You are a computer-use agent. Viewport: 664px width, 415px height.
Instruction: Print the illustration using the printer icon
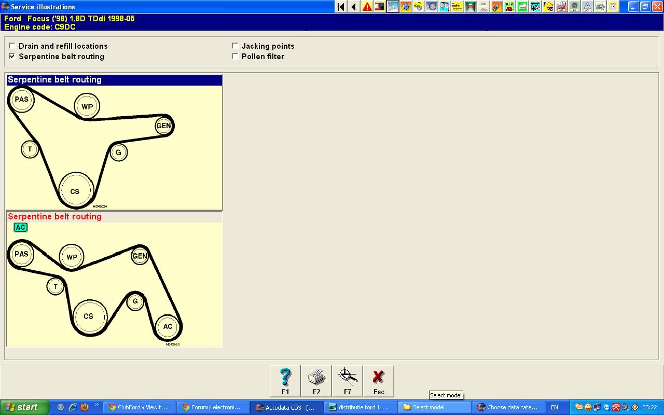click(316, 381)
